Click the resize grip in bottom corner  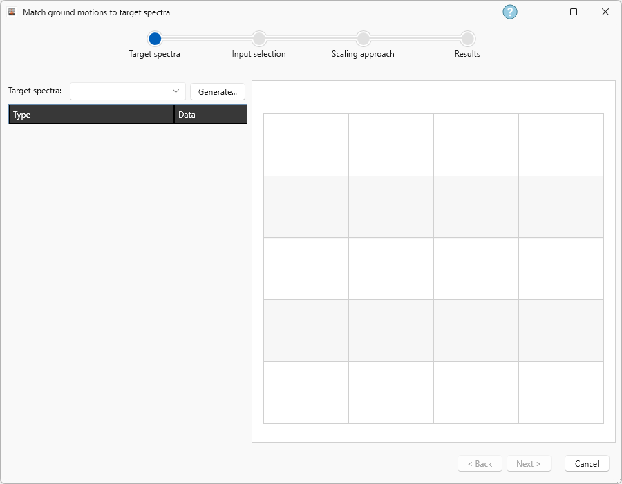click(618, 480)
